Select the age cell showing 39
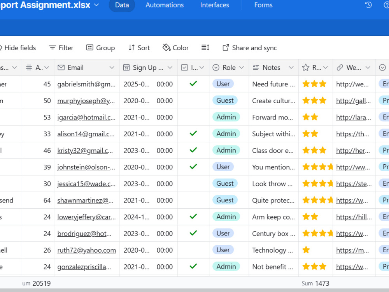Image resolution: width=389 pixels, height=292 pixels. tap(38, 167)
